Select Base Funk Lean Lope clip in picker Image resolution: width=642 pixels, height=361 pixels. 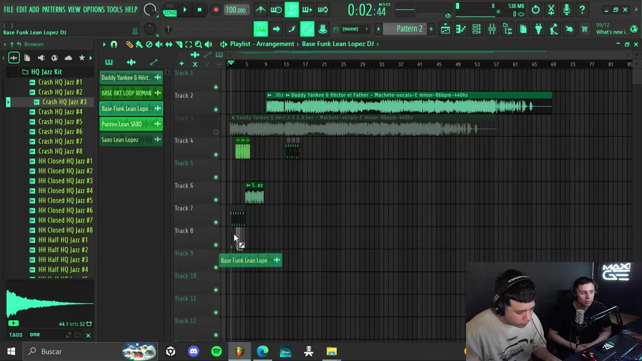point(131,109)
